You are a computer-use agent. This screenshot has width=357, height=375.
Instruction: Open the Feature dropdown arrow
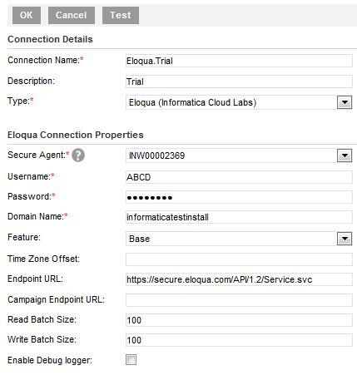(345, 239)
